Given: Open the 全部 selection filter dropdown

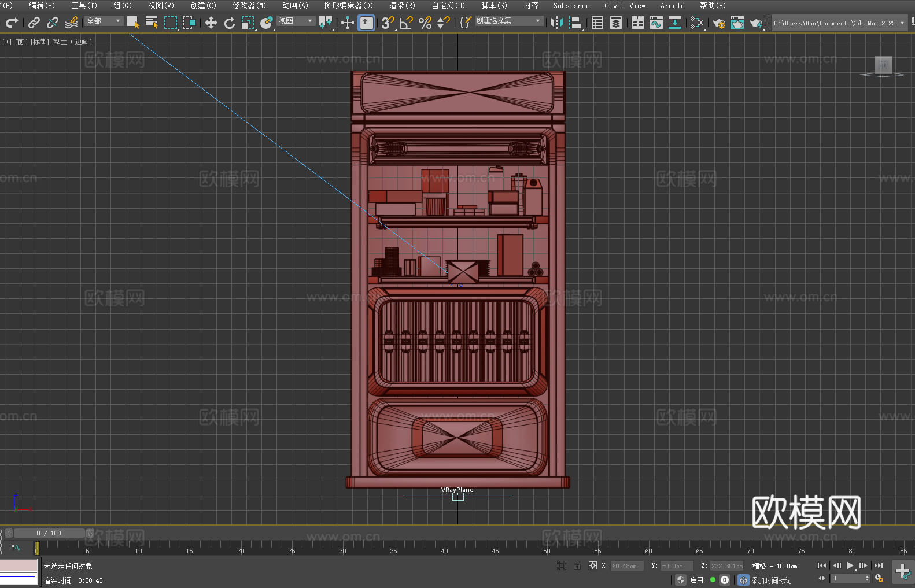Looking at the screenshot, I should pos(104,21).
